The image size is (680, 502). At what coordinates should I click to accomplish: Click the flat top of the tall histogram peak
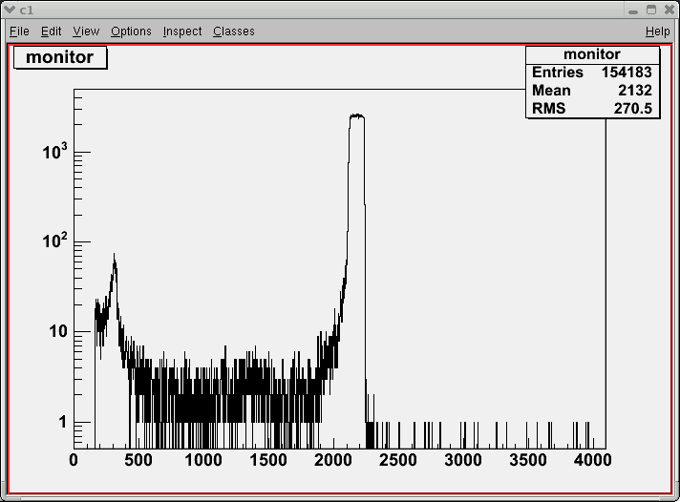click(x=357, y=115)
